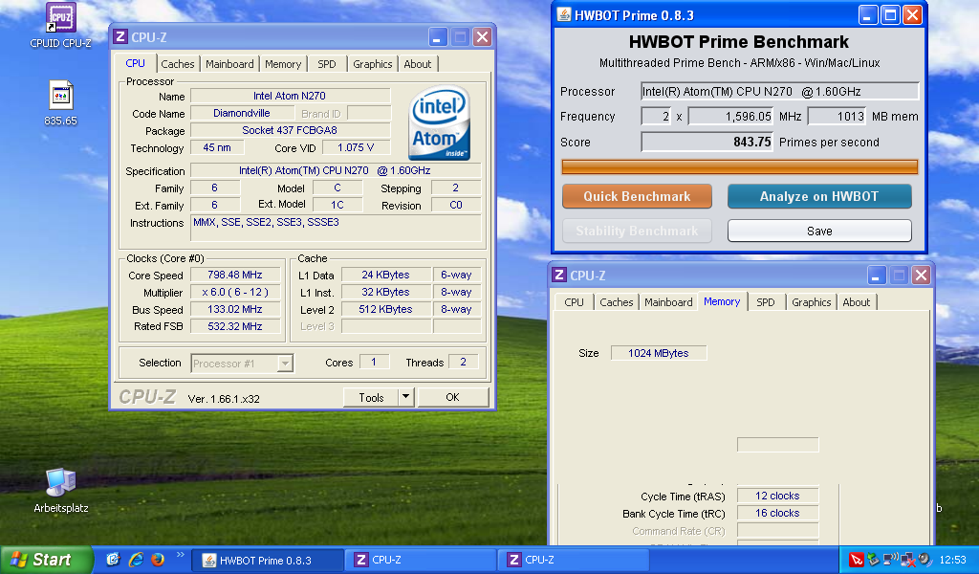Expand the Tools dropdown arrow in CPU-Z
The width and height of the screenshot is (979, 574).
[405, 397]
